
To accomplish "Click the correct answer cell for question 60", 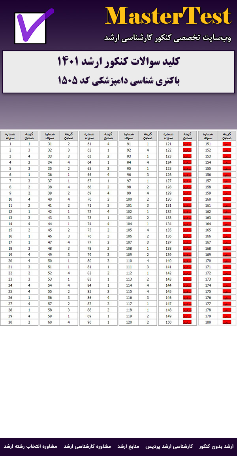I will pyautogui.click(x=69, y=322).
